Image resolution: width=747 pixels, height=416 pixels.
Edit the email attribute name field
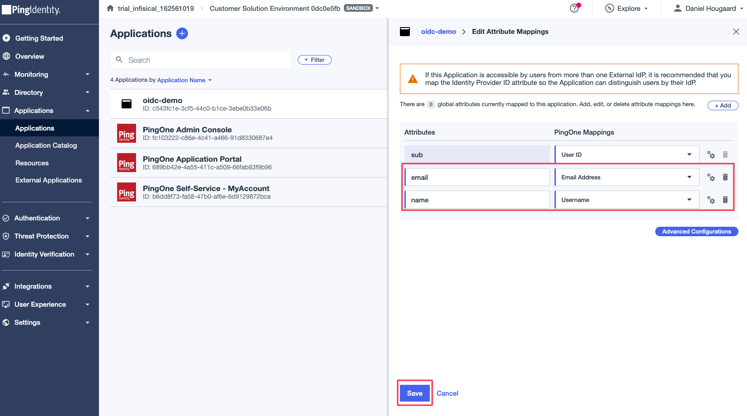[477, 177]
